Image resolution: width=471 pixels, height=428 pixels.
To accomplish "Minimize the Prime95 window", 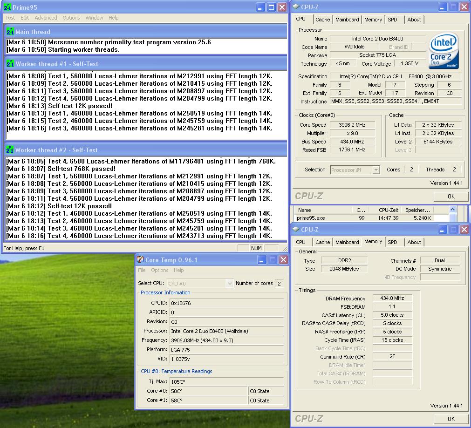I will 260,7.
